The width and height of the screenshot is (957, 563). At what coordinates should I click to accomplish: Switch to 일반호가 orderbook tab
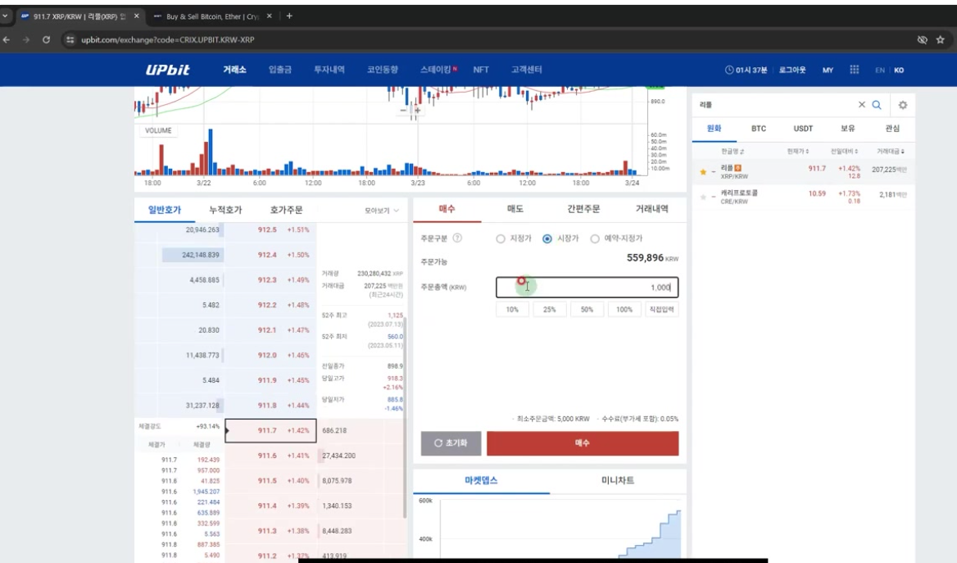pyautogui.click(x=165, y=210)
